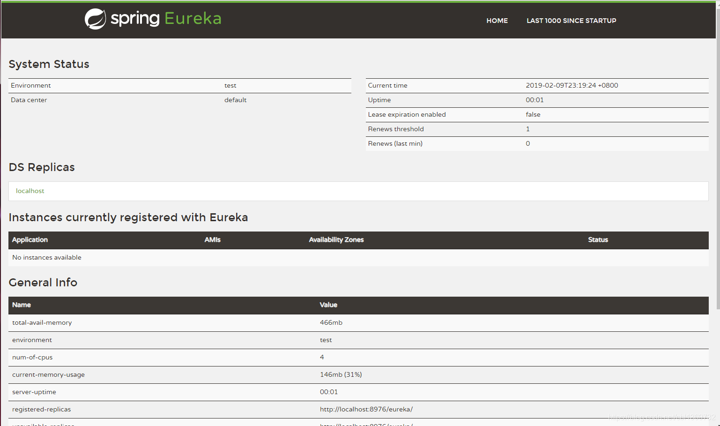Click the Spring leaf logo icon
The height and width of the screenshot is (426, 720).
tap(95, 19)
